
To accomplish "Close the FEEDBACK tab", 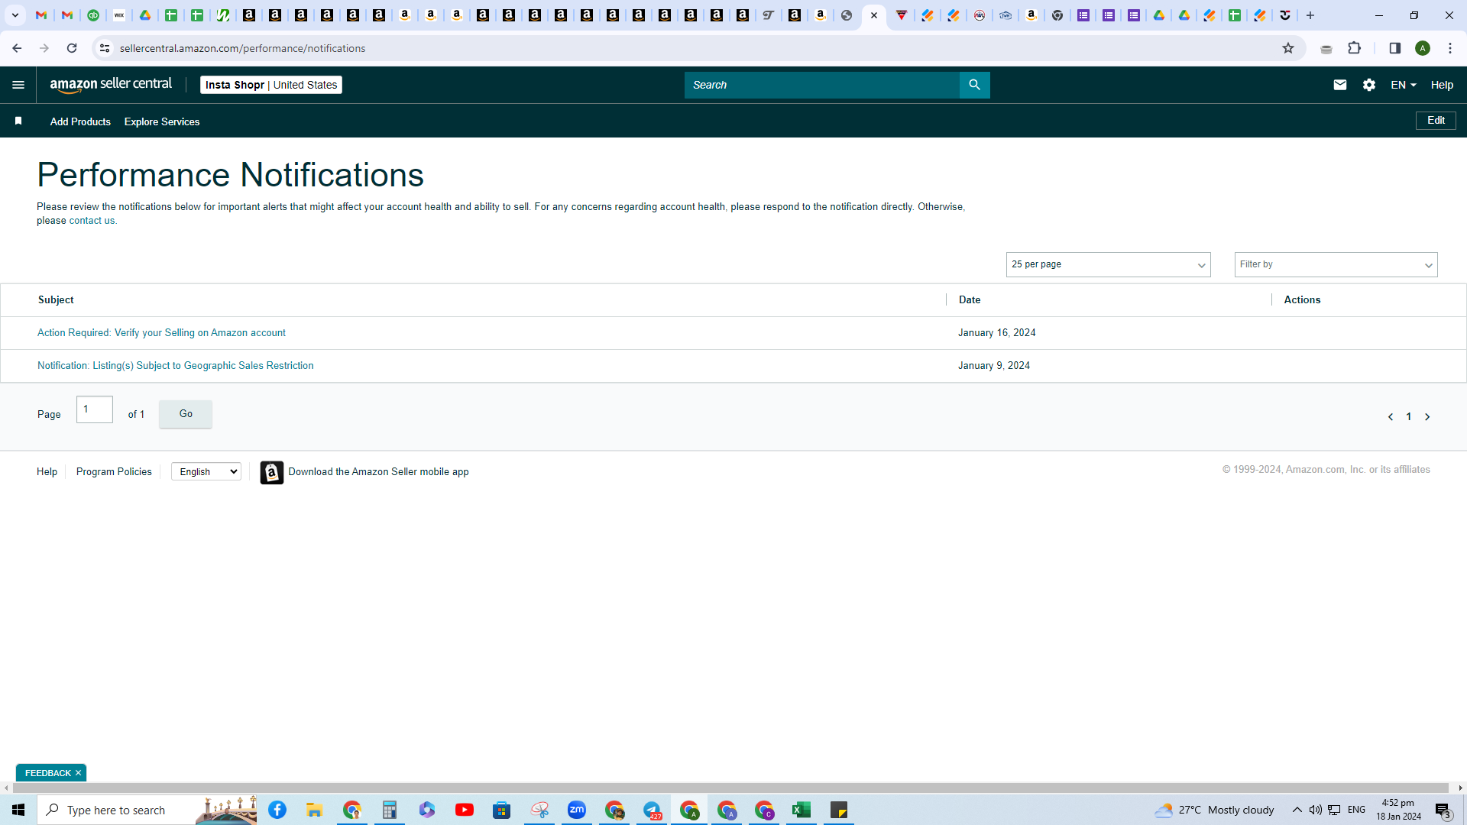I will [78, 773].
